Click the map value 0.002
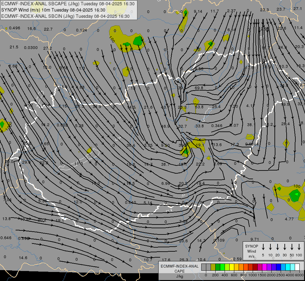 [x=62, y=125]
